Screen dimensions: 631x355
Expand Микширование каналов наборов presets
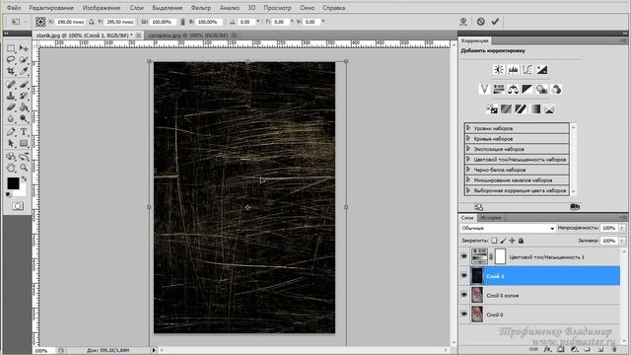(x=468, y=179)
